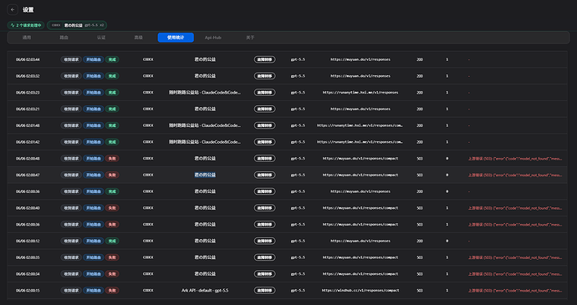Click the error message in the 02:00:15 row

[515, 291]
